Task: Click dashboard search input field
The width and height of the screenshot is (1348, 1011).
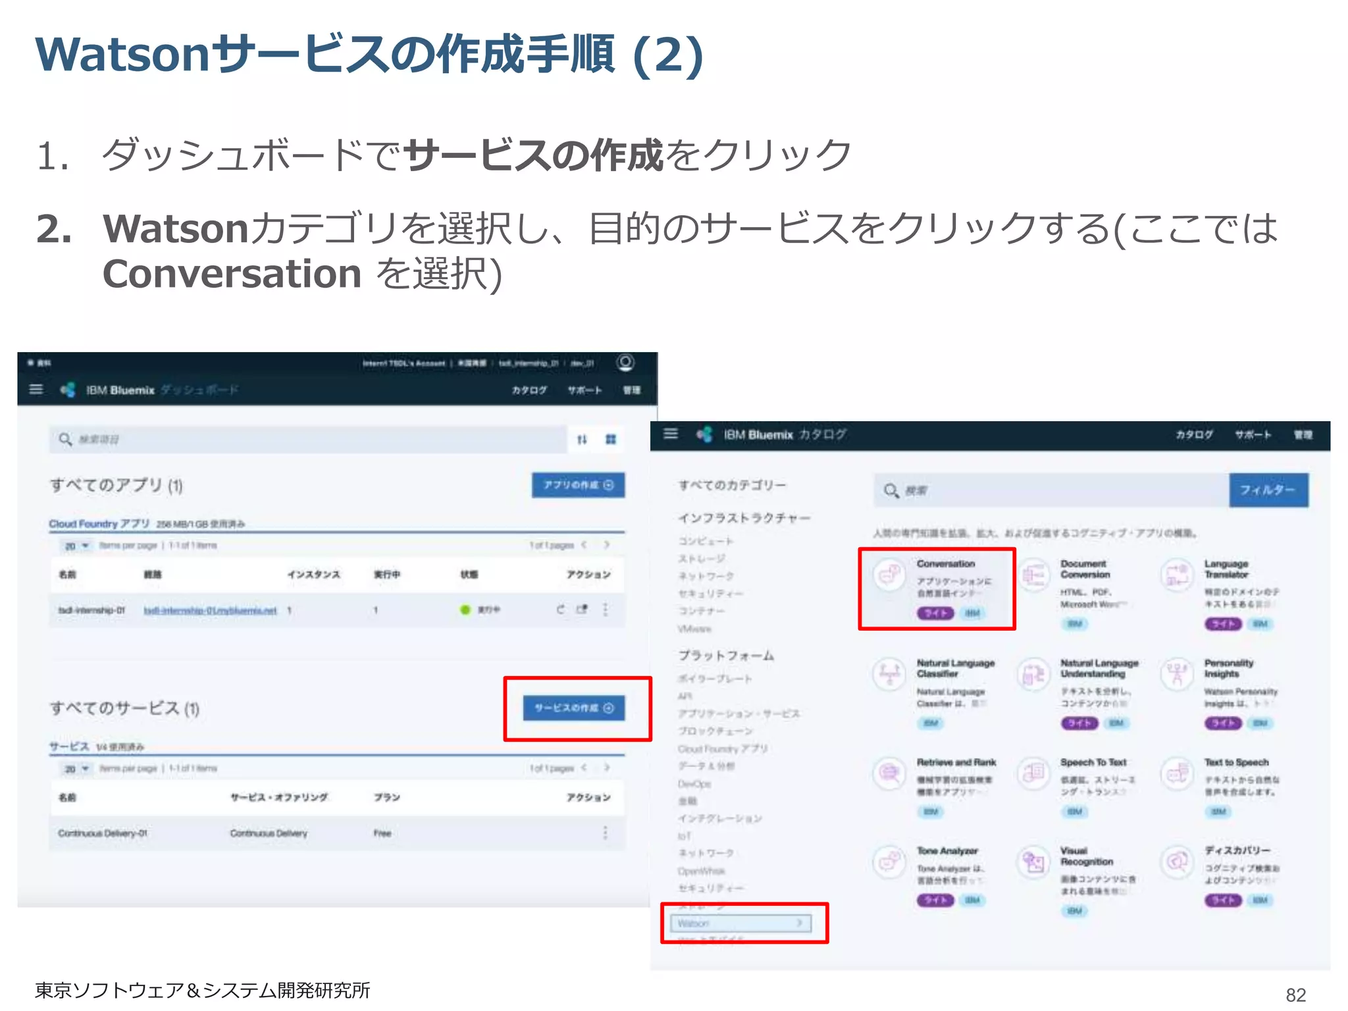Action: 308,439
